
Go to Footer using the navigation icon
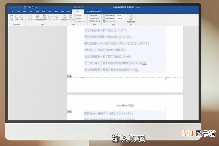[x=71, y=18]
